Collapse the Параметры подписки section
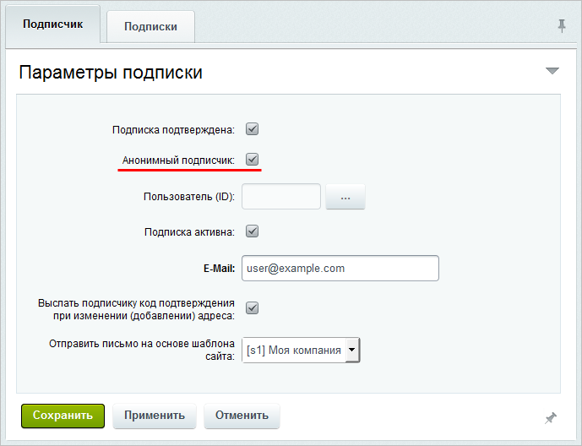The width and height of the screenshot is (582, 446). click(552, 71)
